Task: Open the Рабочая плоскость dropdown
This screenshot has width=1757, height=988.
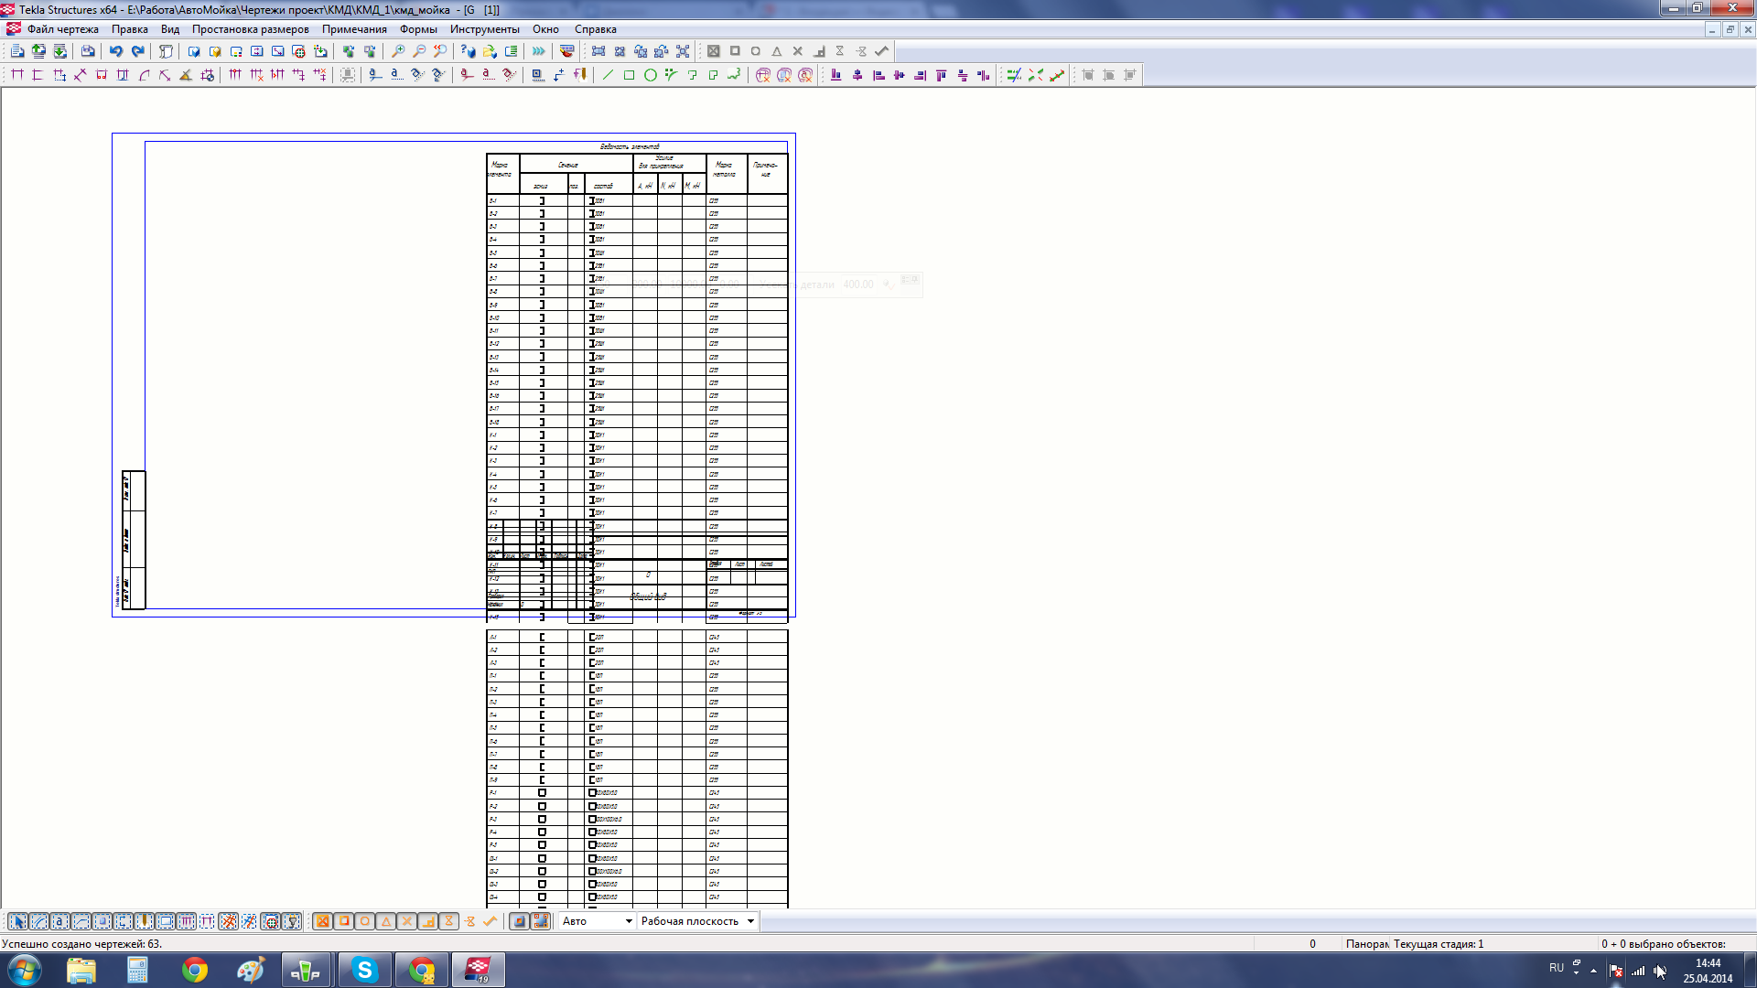Action: 750,921
